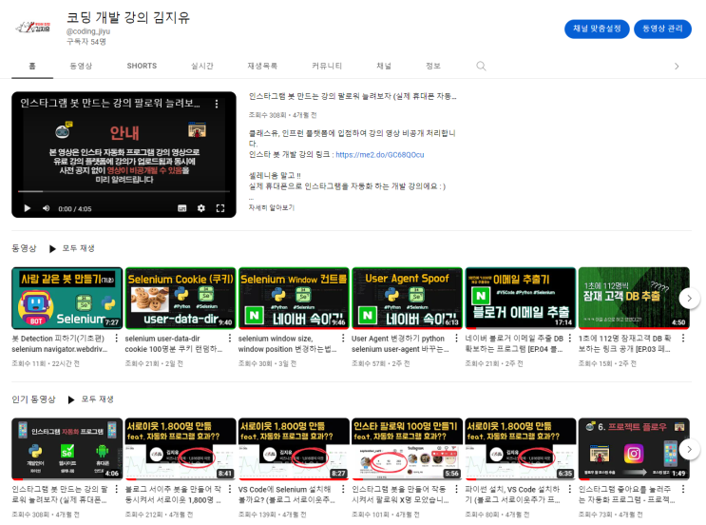The height and width of the screenshot is (525, 706).
Task: Expand description with 자세히 알아보기
Action: pyautogui.click(x=272, y=207)
